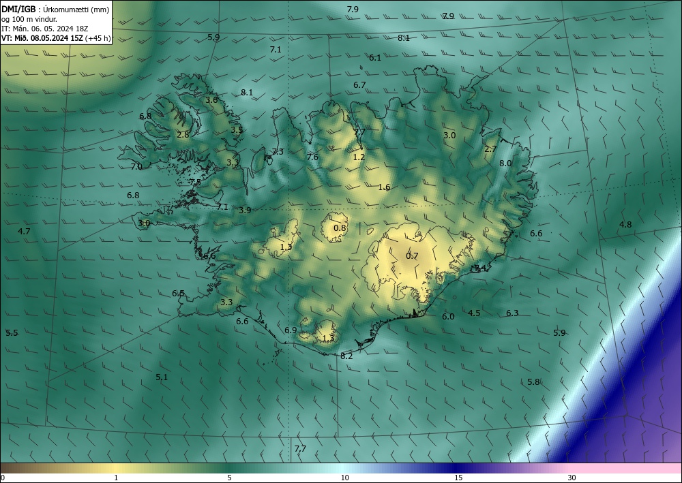Click the 3.5 value on the map
The image size is (682, 483).
[x=237, y=130]
